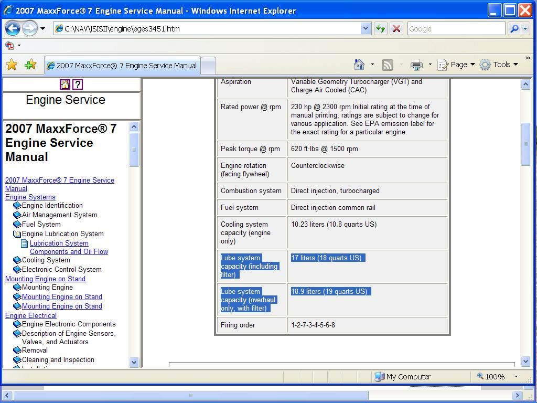Click the book icon beside Removal
This screenshot has height=403, width=537.
click(x=17, y=350)
